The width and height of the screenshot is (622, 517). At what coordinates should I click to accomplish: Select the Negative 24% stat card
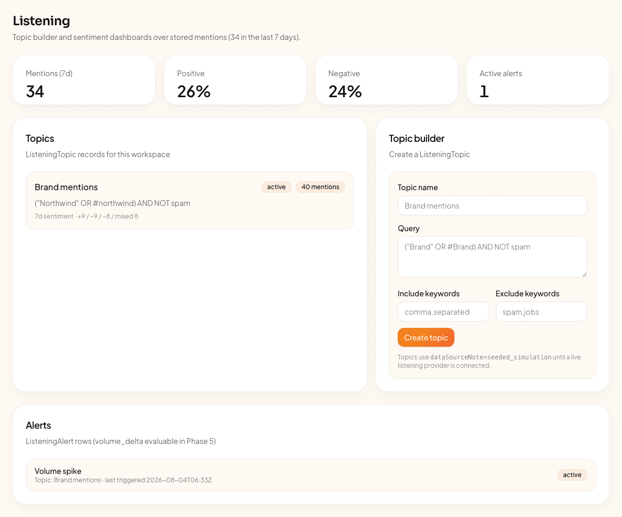click(x=387, y=80)
